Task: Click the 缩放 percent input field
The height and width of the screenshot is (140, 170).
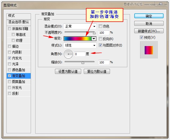Action: [x=104, y=62]
